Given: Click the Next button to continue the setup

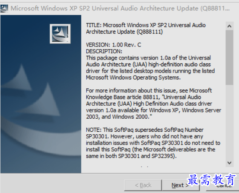Looking at the screenshot, I should 181,185.
